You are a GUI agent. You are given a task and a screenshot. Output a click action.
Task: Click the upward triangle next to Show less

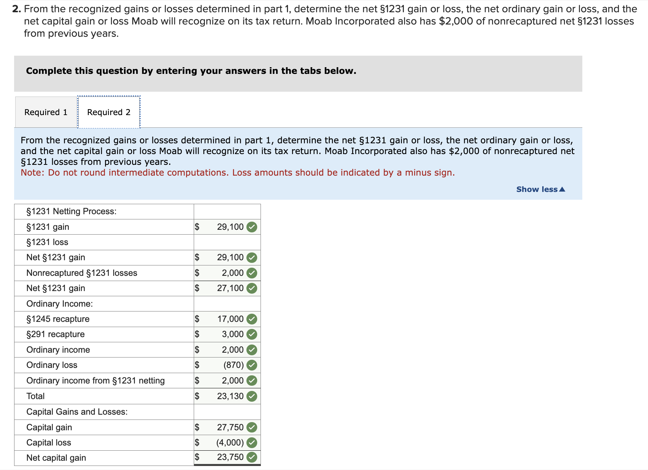point(562,189)
